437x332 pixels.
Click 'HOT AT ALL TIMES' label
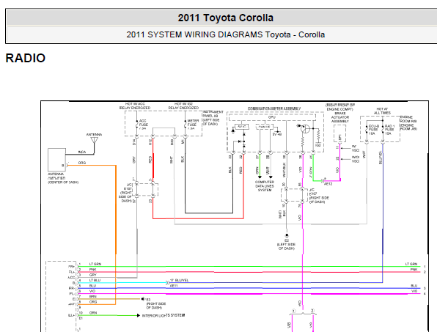[x=382, y=111]
